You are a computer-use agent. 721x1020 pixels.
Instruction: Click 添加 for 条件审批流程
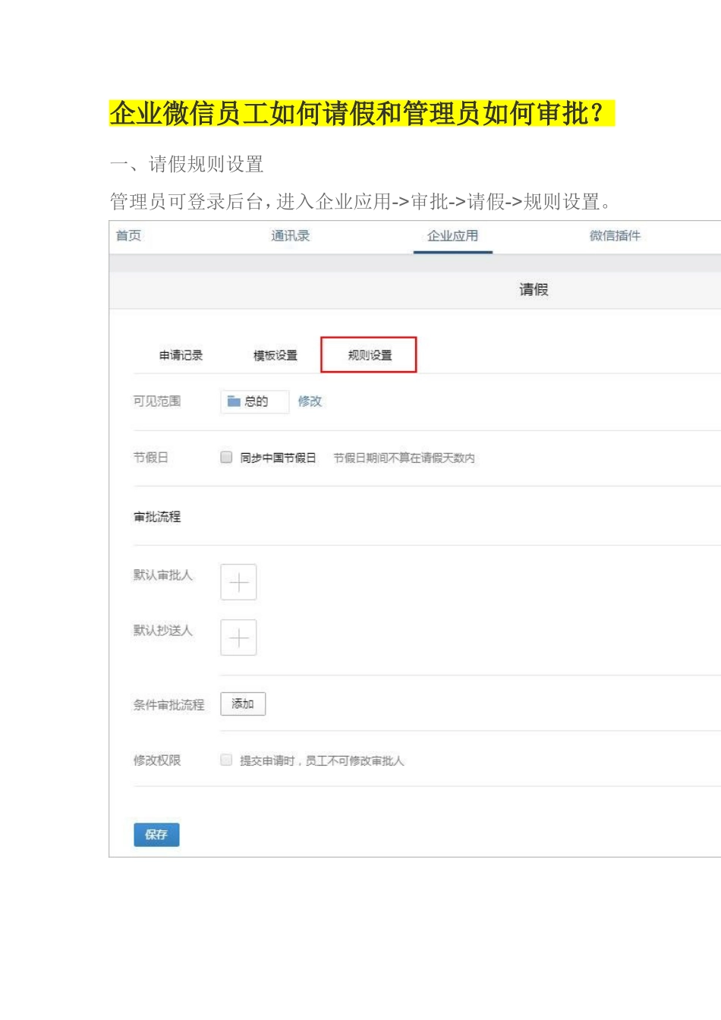point(243,704)
